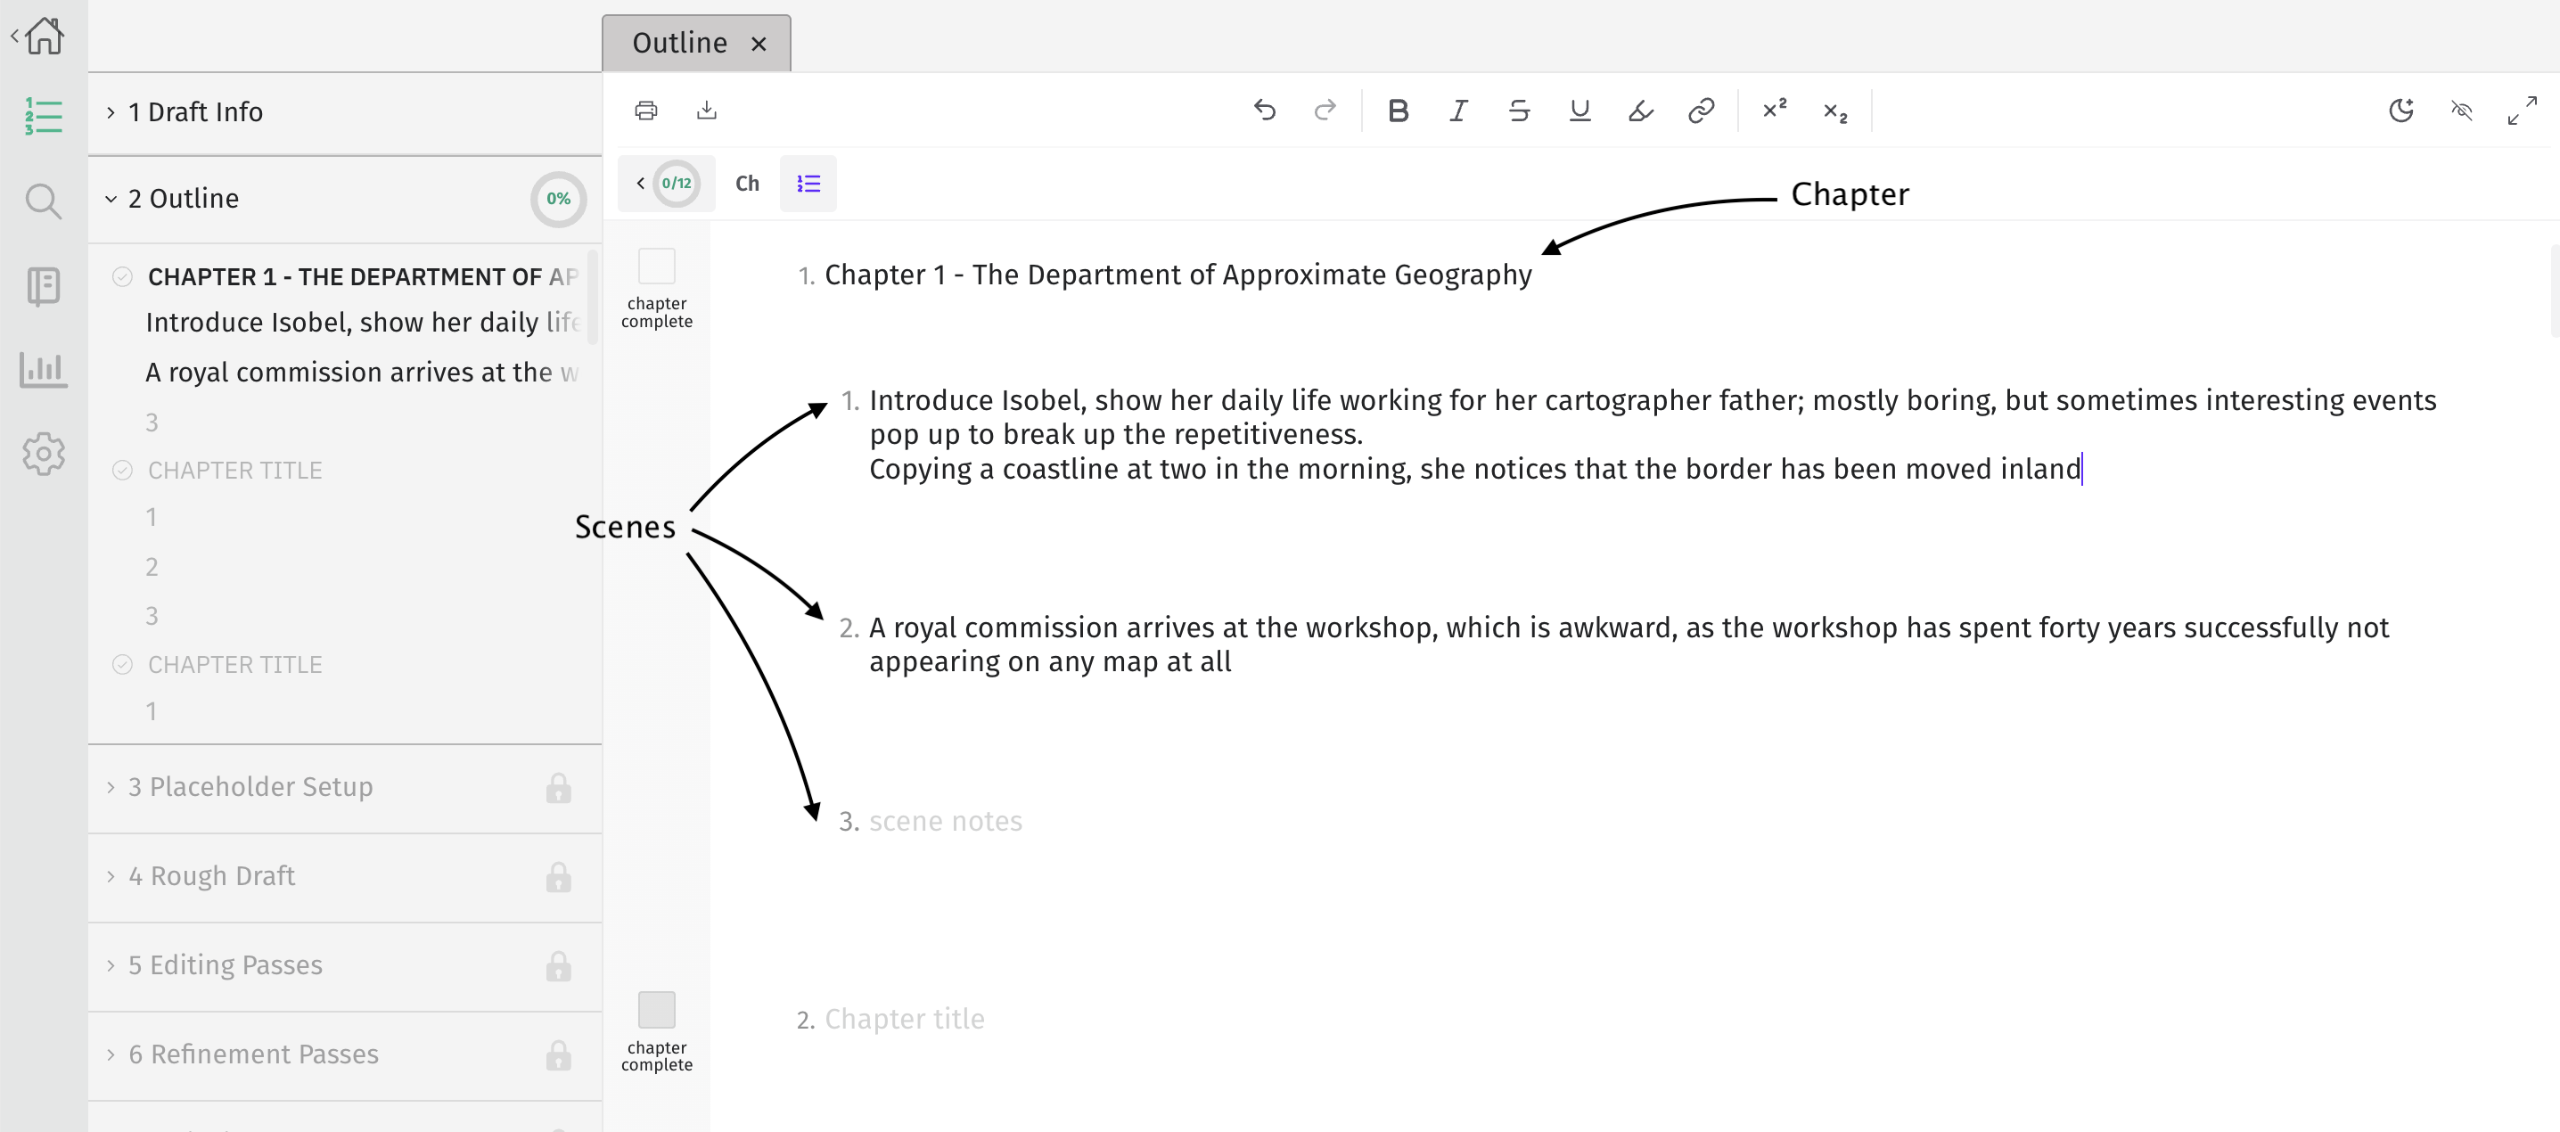Expand the 4 Rough Draft section
2560x1132 pixels.
coord(111,876)
